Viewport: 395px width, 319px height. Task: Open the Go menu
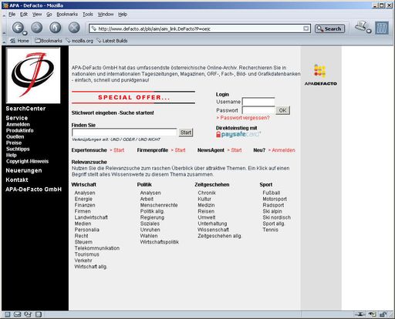(49, 15)
